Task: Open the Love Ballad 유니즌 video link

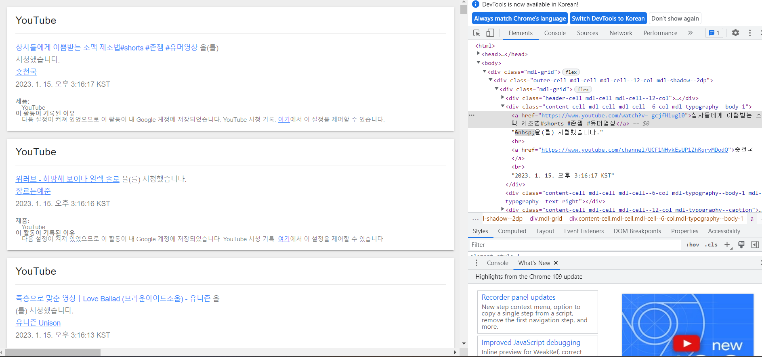Action: point(113,299)
